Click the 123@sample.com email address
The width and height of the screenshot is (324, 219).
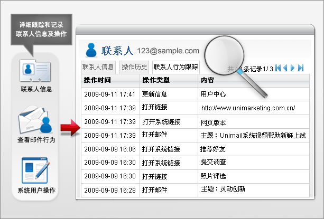pos(168,51)
